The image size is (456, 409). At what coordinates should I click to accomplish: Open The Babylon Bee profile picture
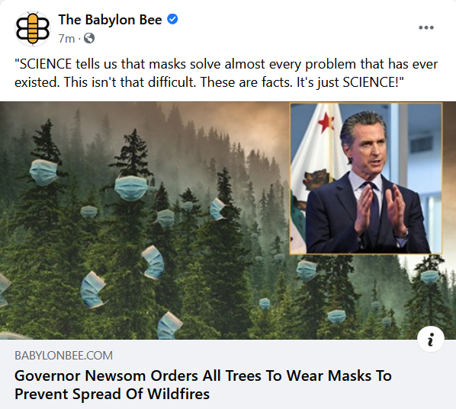click(33, 29)
